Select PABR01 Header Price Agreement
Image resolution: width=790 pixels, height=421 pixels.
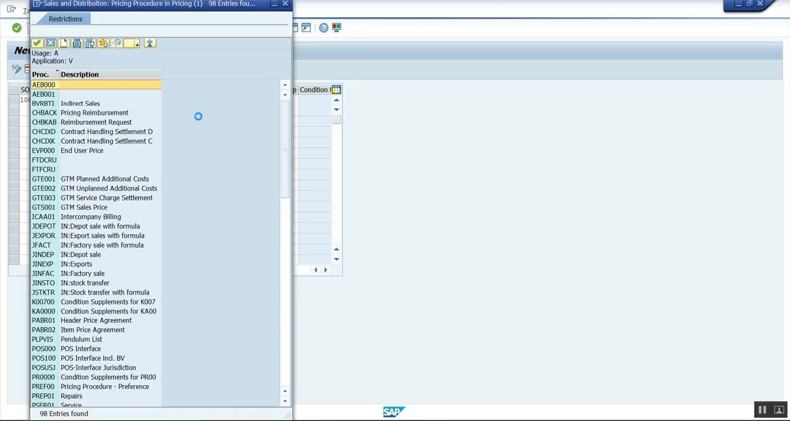96,320
